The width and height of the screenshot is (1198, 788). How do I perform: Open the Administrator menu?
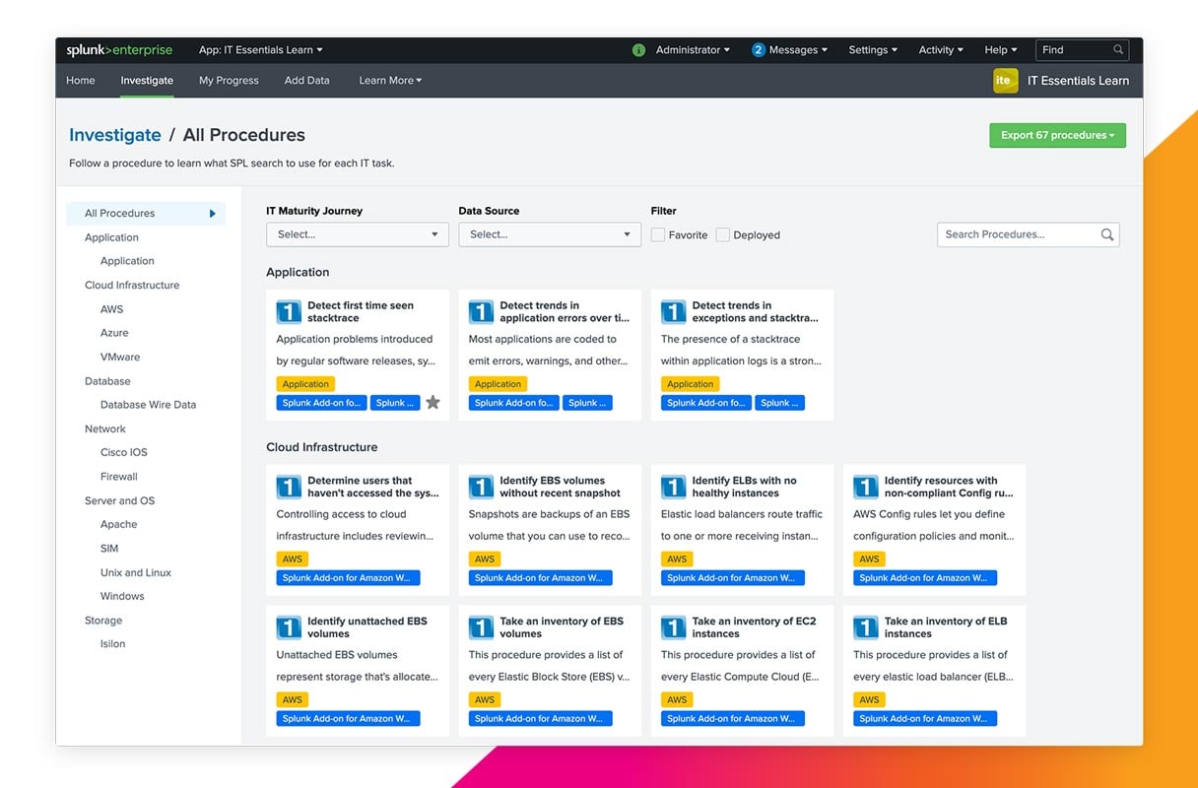[694, 50]
